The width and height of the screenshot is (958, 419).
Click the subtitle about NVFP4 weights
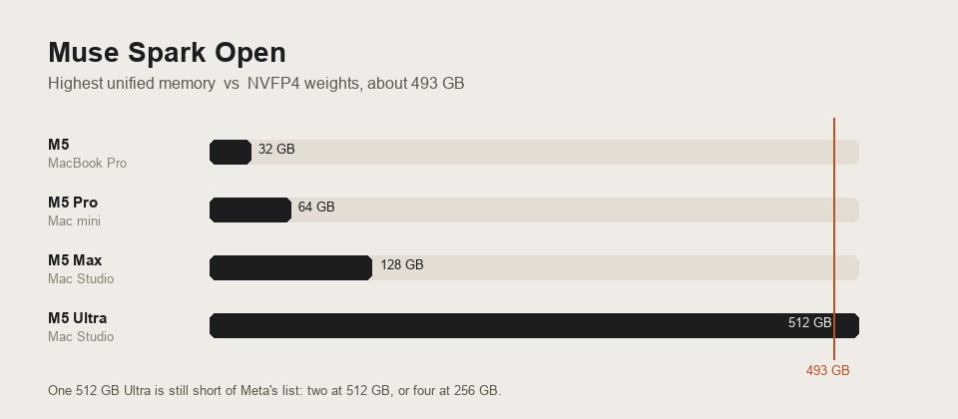point(256,84)
